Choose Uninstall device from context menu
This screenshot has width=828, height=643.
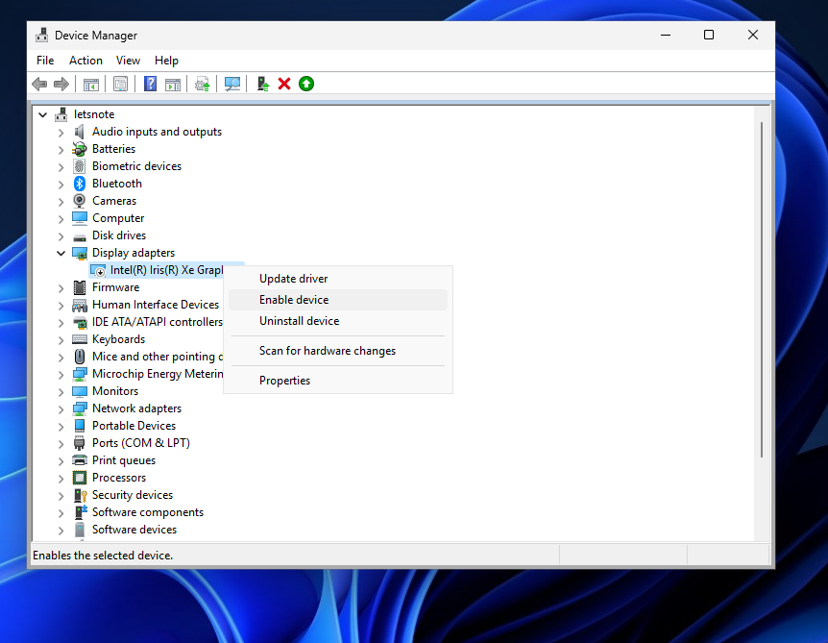tap(338, 321)
